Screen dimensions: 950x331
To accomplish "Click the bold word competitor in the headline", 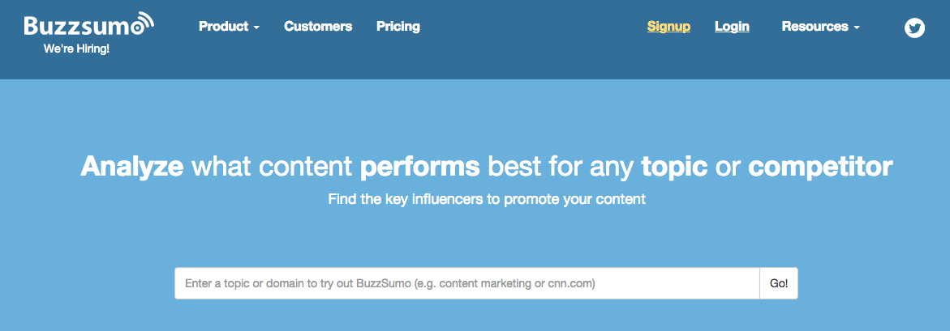I will coord(819,167).
